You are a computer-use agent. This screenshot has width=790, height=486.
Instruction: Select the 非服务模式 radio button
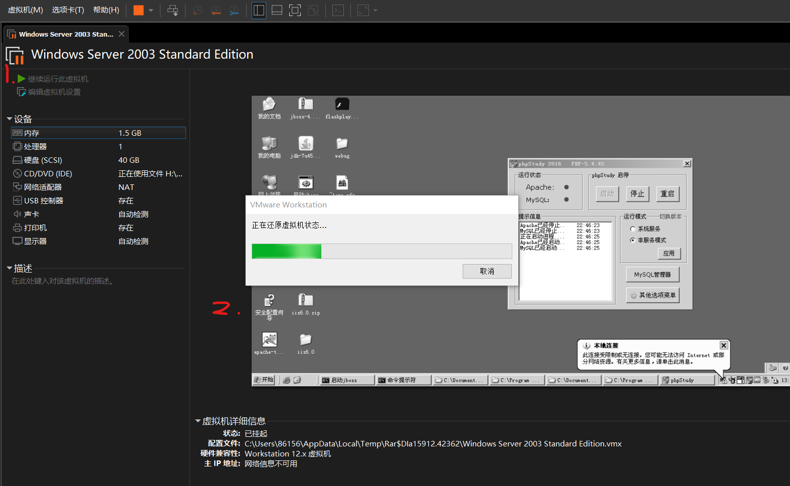pyautogui.click(x=633, y=240)
